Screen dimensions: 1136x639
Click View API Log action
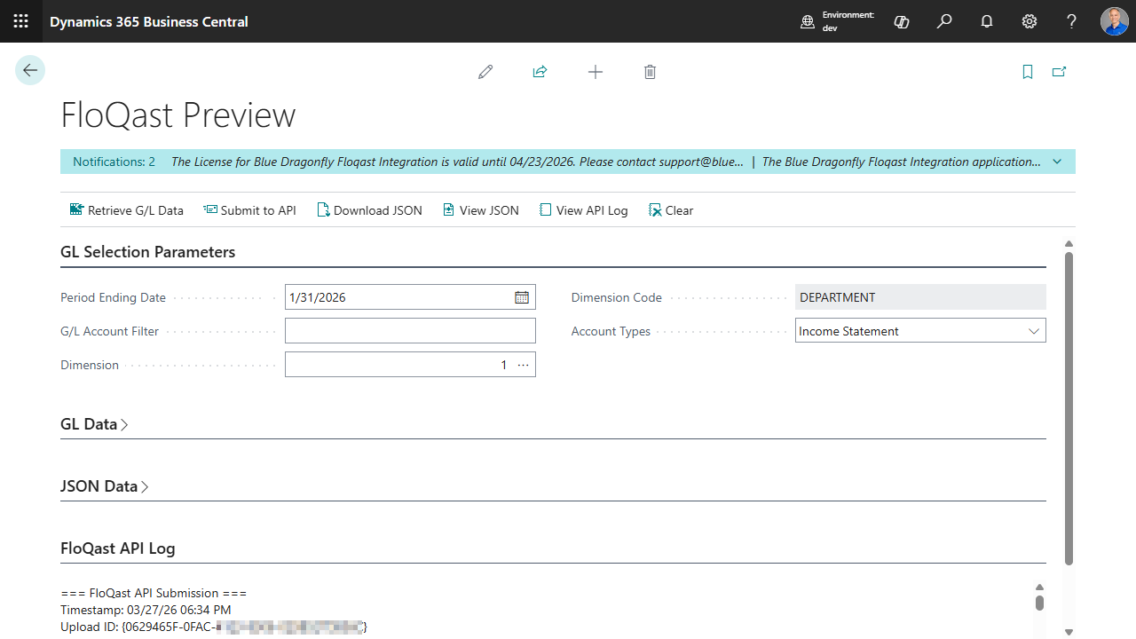(x=583, y=210)
